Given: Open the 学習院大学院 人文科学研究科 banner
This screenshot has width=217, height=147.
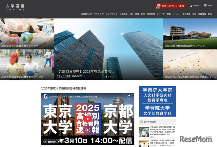Looking at the screenshot, I should pyautogui.click(x=157, y=101).
